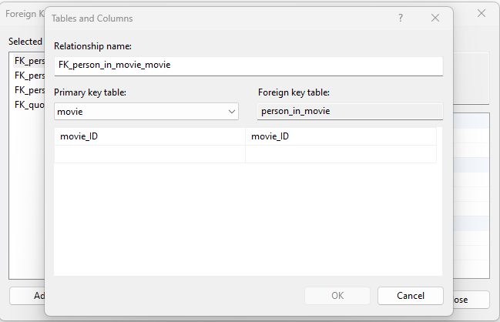This screenshot has width=500, height=322.
Task: Click the help question mark button
Action: (x=401, y=18)
